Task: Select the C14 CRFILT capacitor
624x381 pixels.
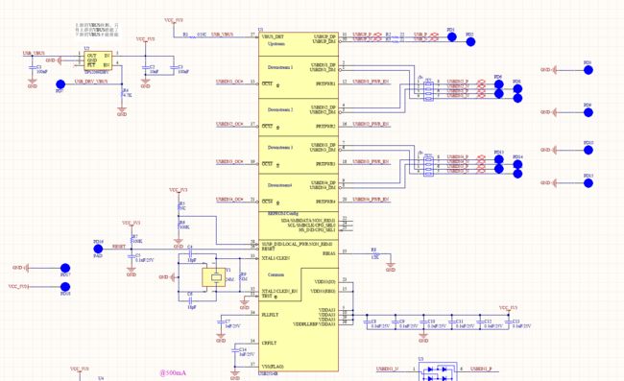Action: point(235,351)
